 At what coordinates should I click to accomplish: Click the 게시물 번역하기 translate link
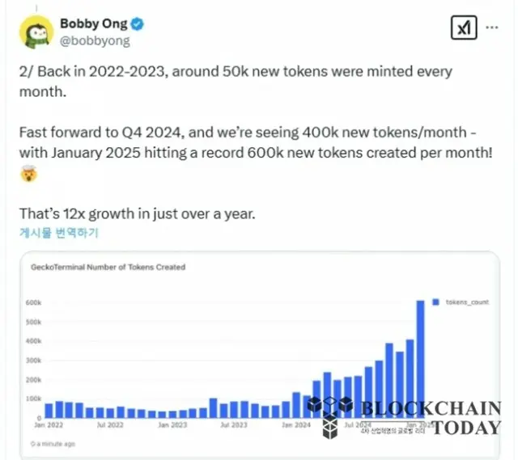pyautogui.click(x=59, y=233)
